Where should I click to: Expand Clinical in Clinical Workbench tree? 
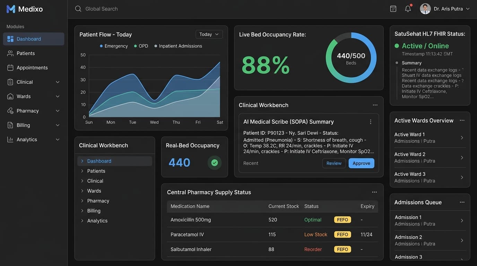82,181
